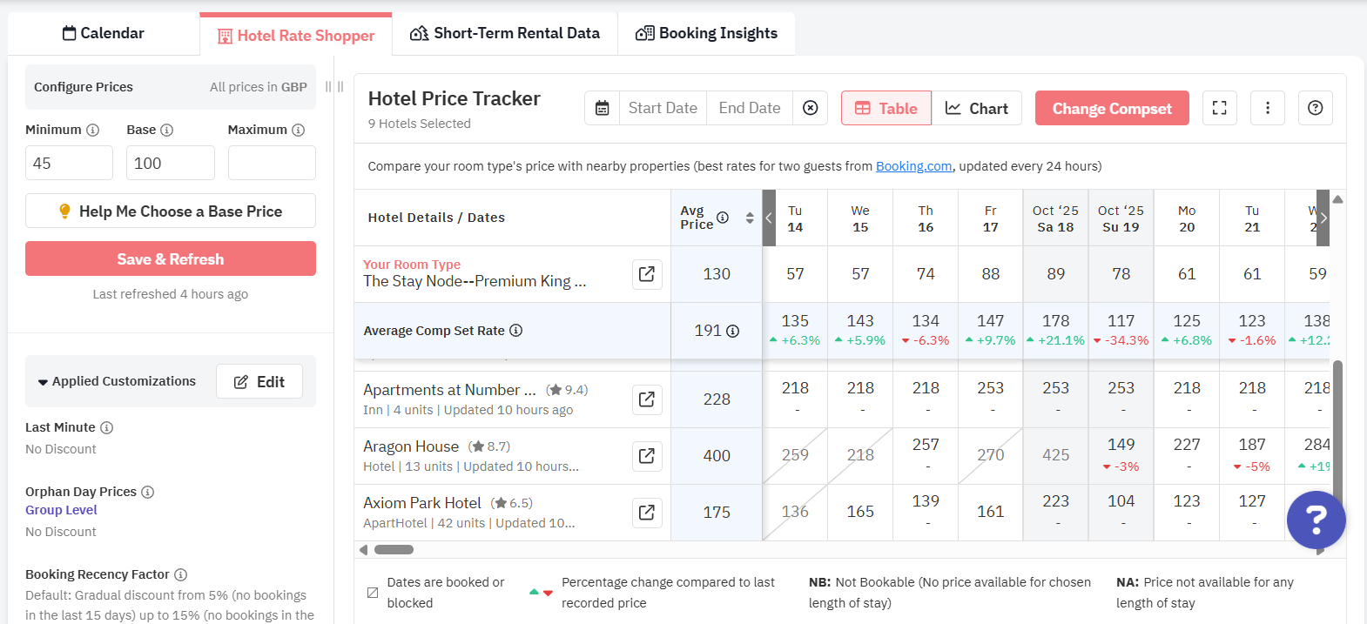
Task: Click the help question mark icon in tracker header
Action: (1315, 108)
